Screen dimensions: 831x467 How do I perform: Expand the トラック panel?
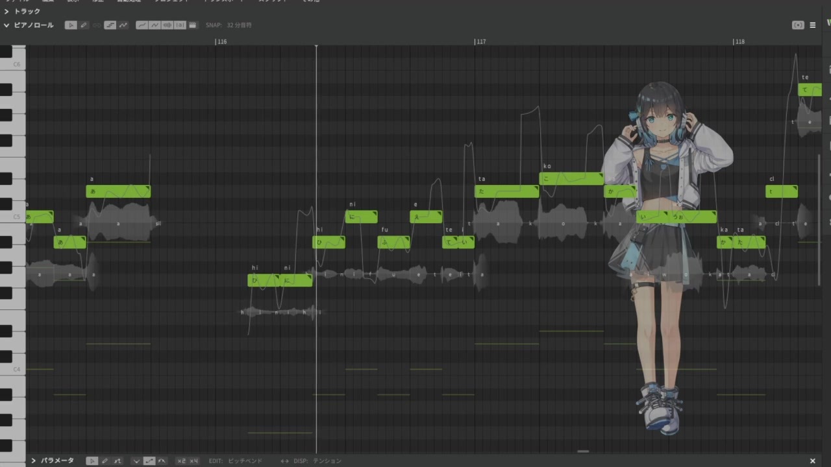click(x=23, y=11)
